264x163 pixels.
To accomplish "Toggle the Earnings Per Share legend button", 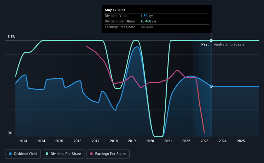I will pyautogui.click(x=108, y=154).
